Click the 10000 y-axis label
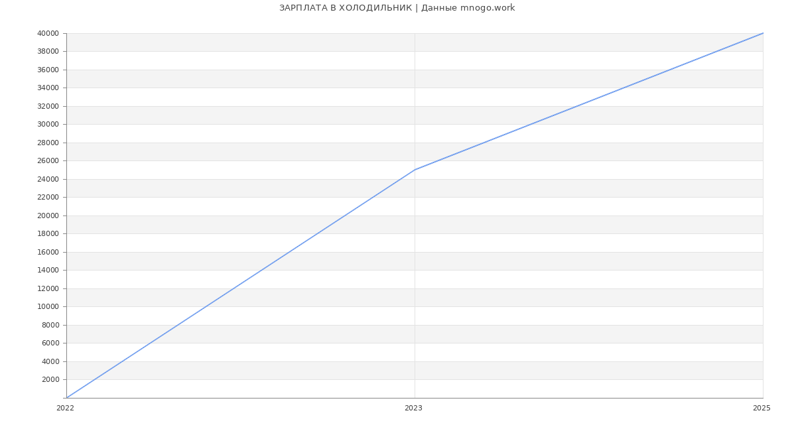 48,307
